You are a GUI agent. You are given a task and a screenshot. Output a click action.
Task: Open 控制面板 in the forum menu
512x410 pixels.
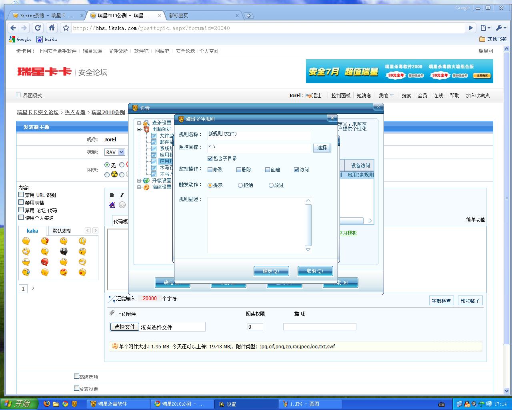pos(341,96)
